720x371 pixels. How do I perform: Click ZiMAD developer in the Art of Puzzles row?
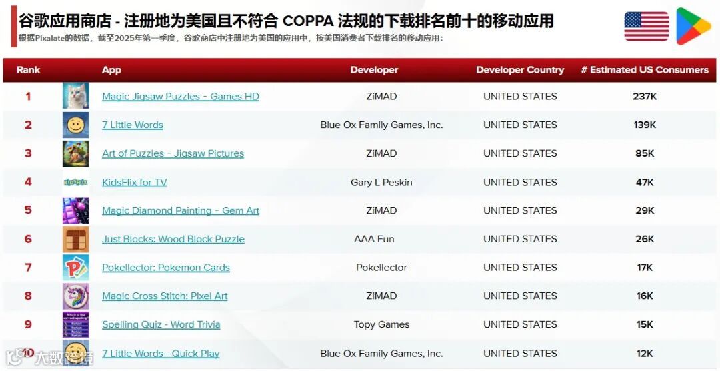(381, 153)
